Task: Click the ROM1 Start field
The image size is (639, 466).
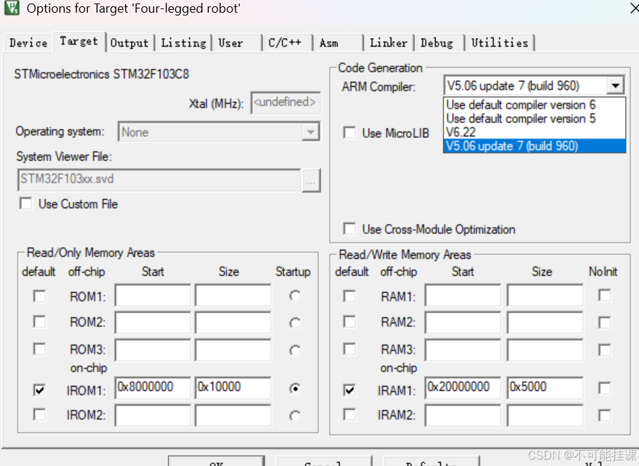Action: point(153,296)
